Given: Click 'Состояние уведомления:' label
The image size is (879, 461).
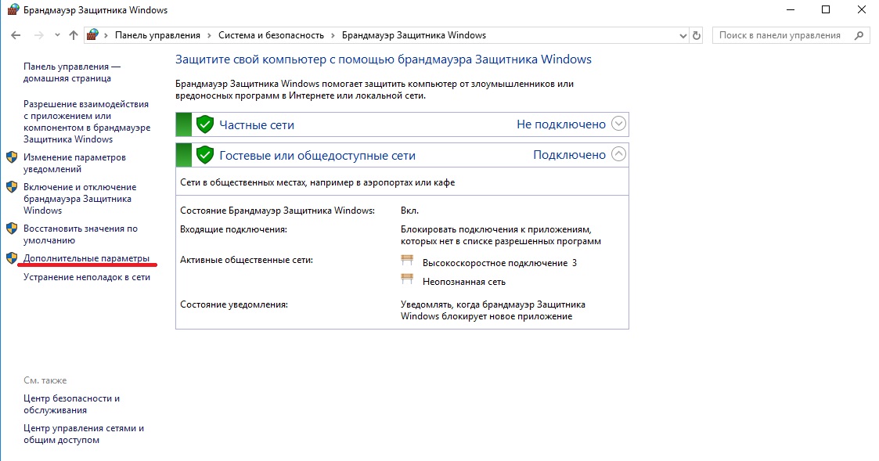Looking at the screenshot, I should point(234,304).
